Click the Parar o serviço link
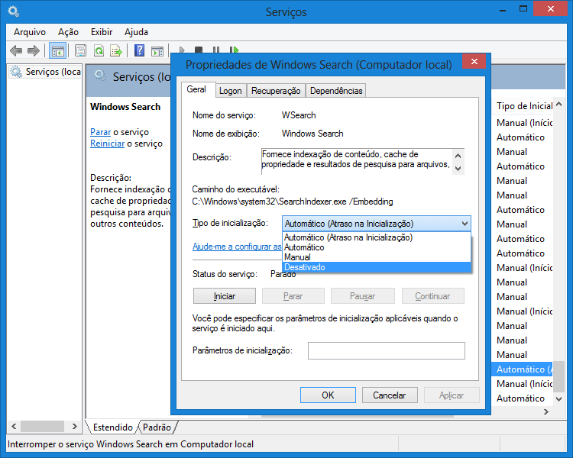 101,132
